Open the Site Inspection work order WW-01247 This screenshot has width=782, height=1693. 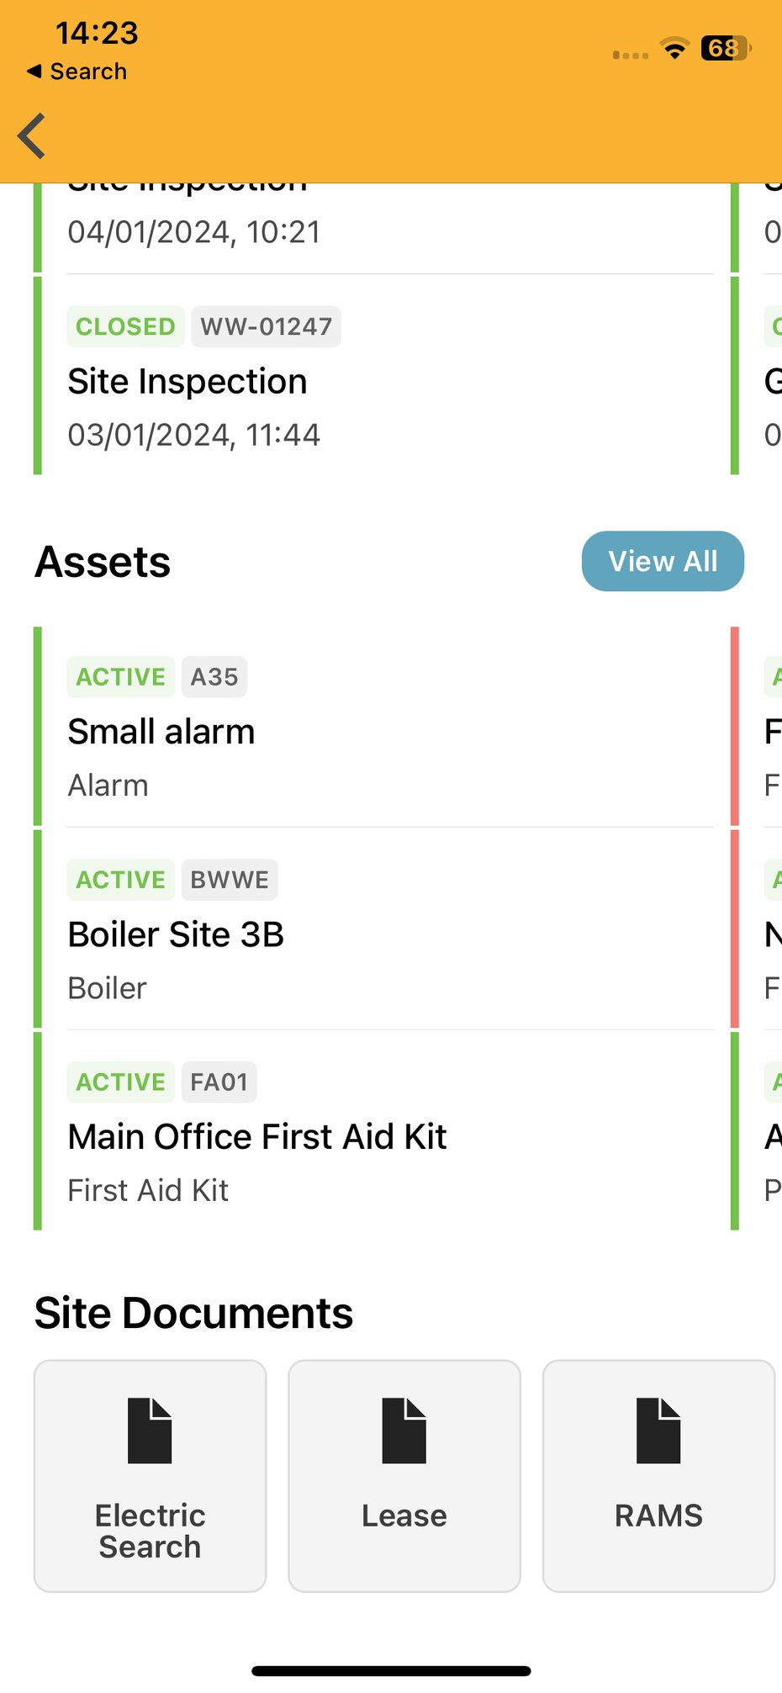[x=188, y=381]
